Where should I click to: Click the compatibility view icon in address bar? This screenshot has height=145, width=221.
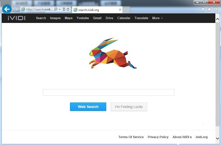point(64,9)
